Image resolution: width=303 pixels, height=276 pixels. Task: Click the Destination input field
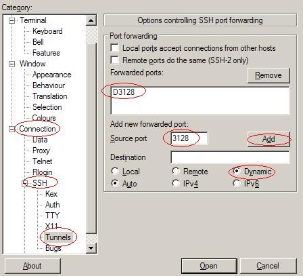coord(230,157)
